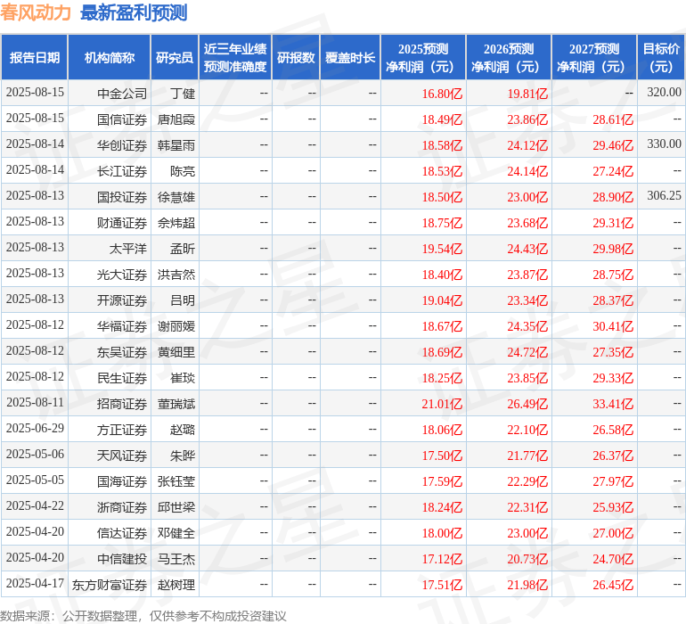Click the 春风动力 stock name in title
Viewport: 686px width, 624px height.
(36, 12)
